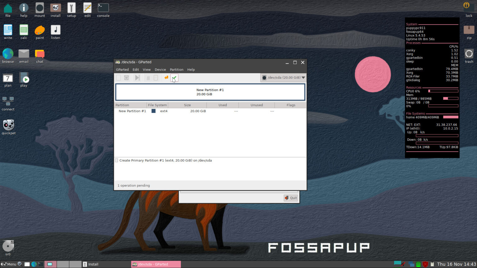Viewport: 477px width, 268px height.
Task: Open the Device menu
Action: click(160, 69)
